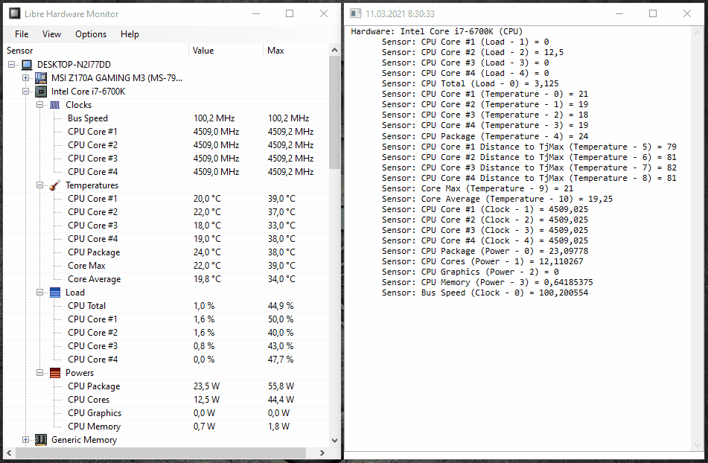Select the Bus Speed clock entry
The image size is (708, 463).
point(86,118)
